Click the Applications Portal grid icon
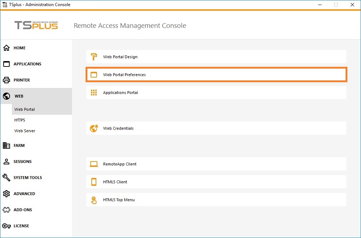The image size is (361, 238). click(x=94, y=93)
